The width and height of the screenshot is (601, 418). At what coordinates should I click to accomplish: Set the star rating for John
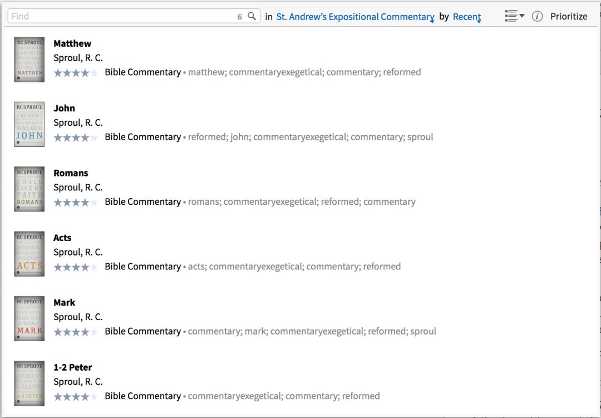coord(76,137)
